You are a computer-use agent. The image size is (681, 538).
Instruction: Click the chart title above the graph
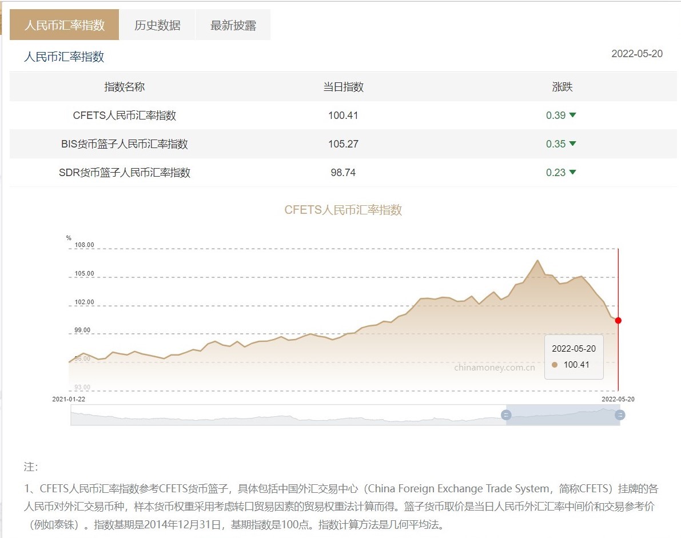tap(343, 210)
